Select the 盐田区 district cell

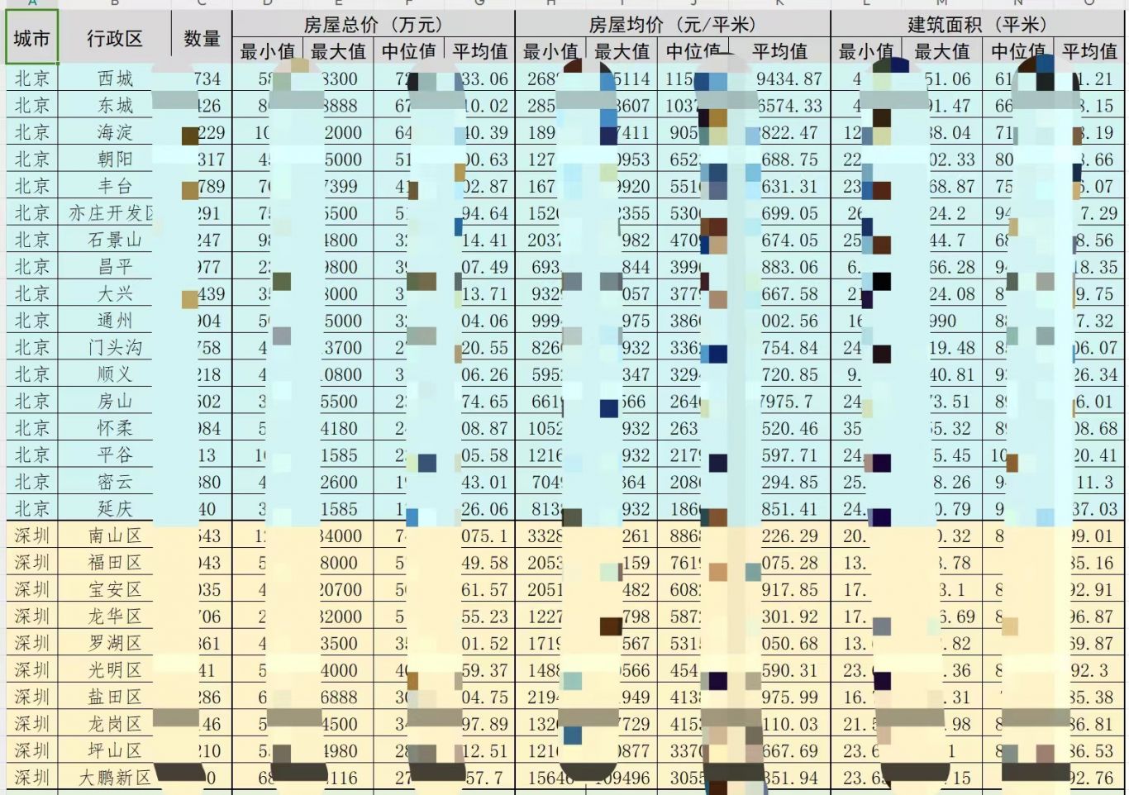(x=115, y=697)
